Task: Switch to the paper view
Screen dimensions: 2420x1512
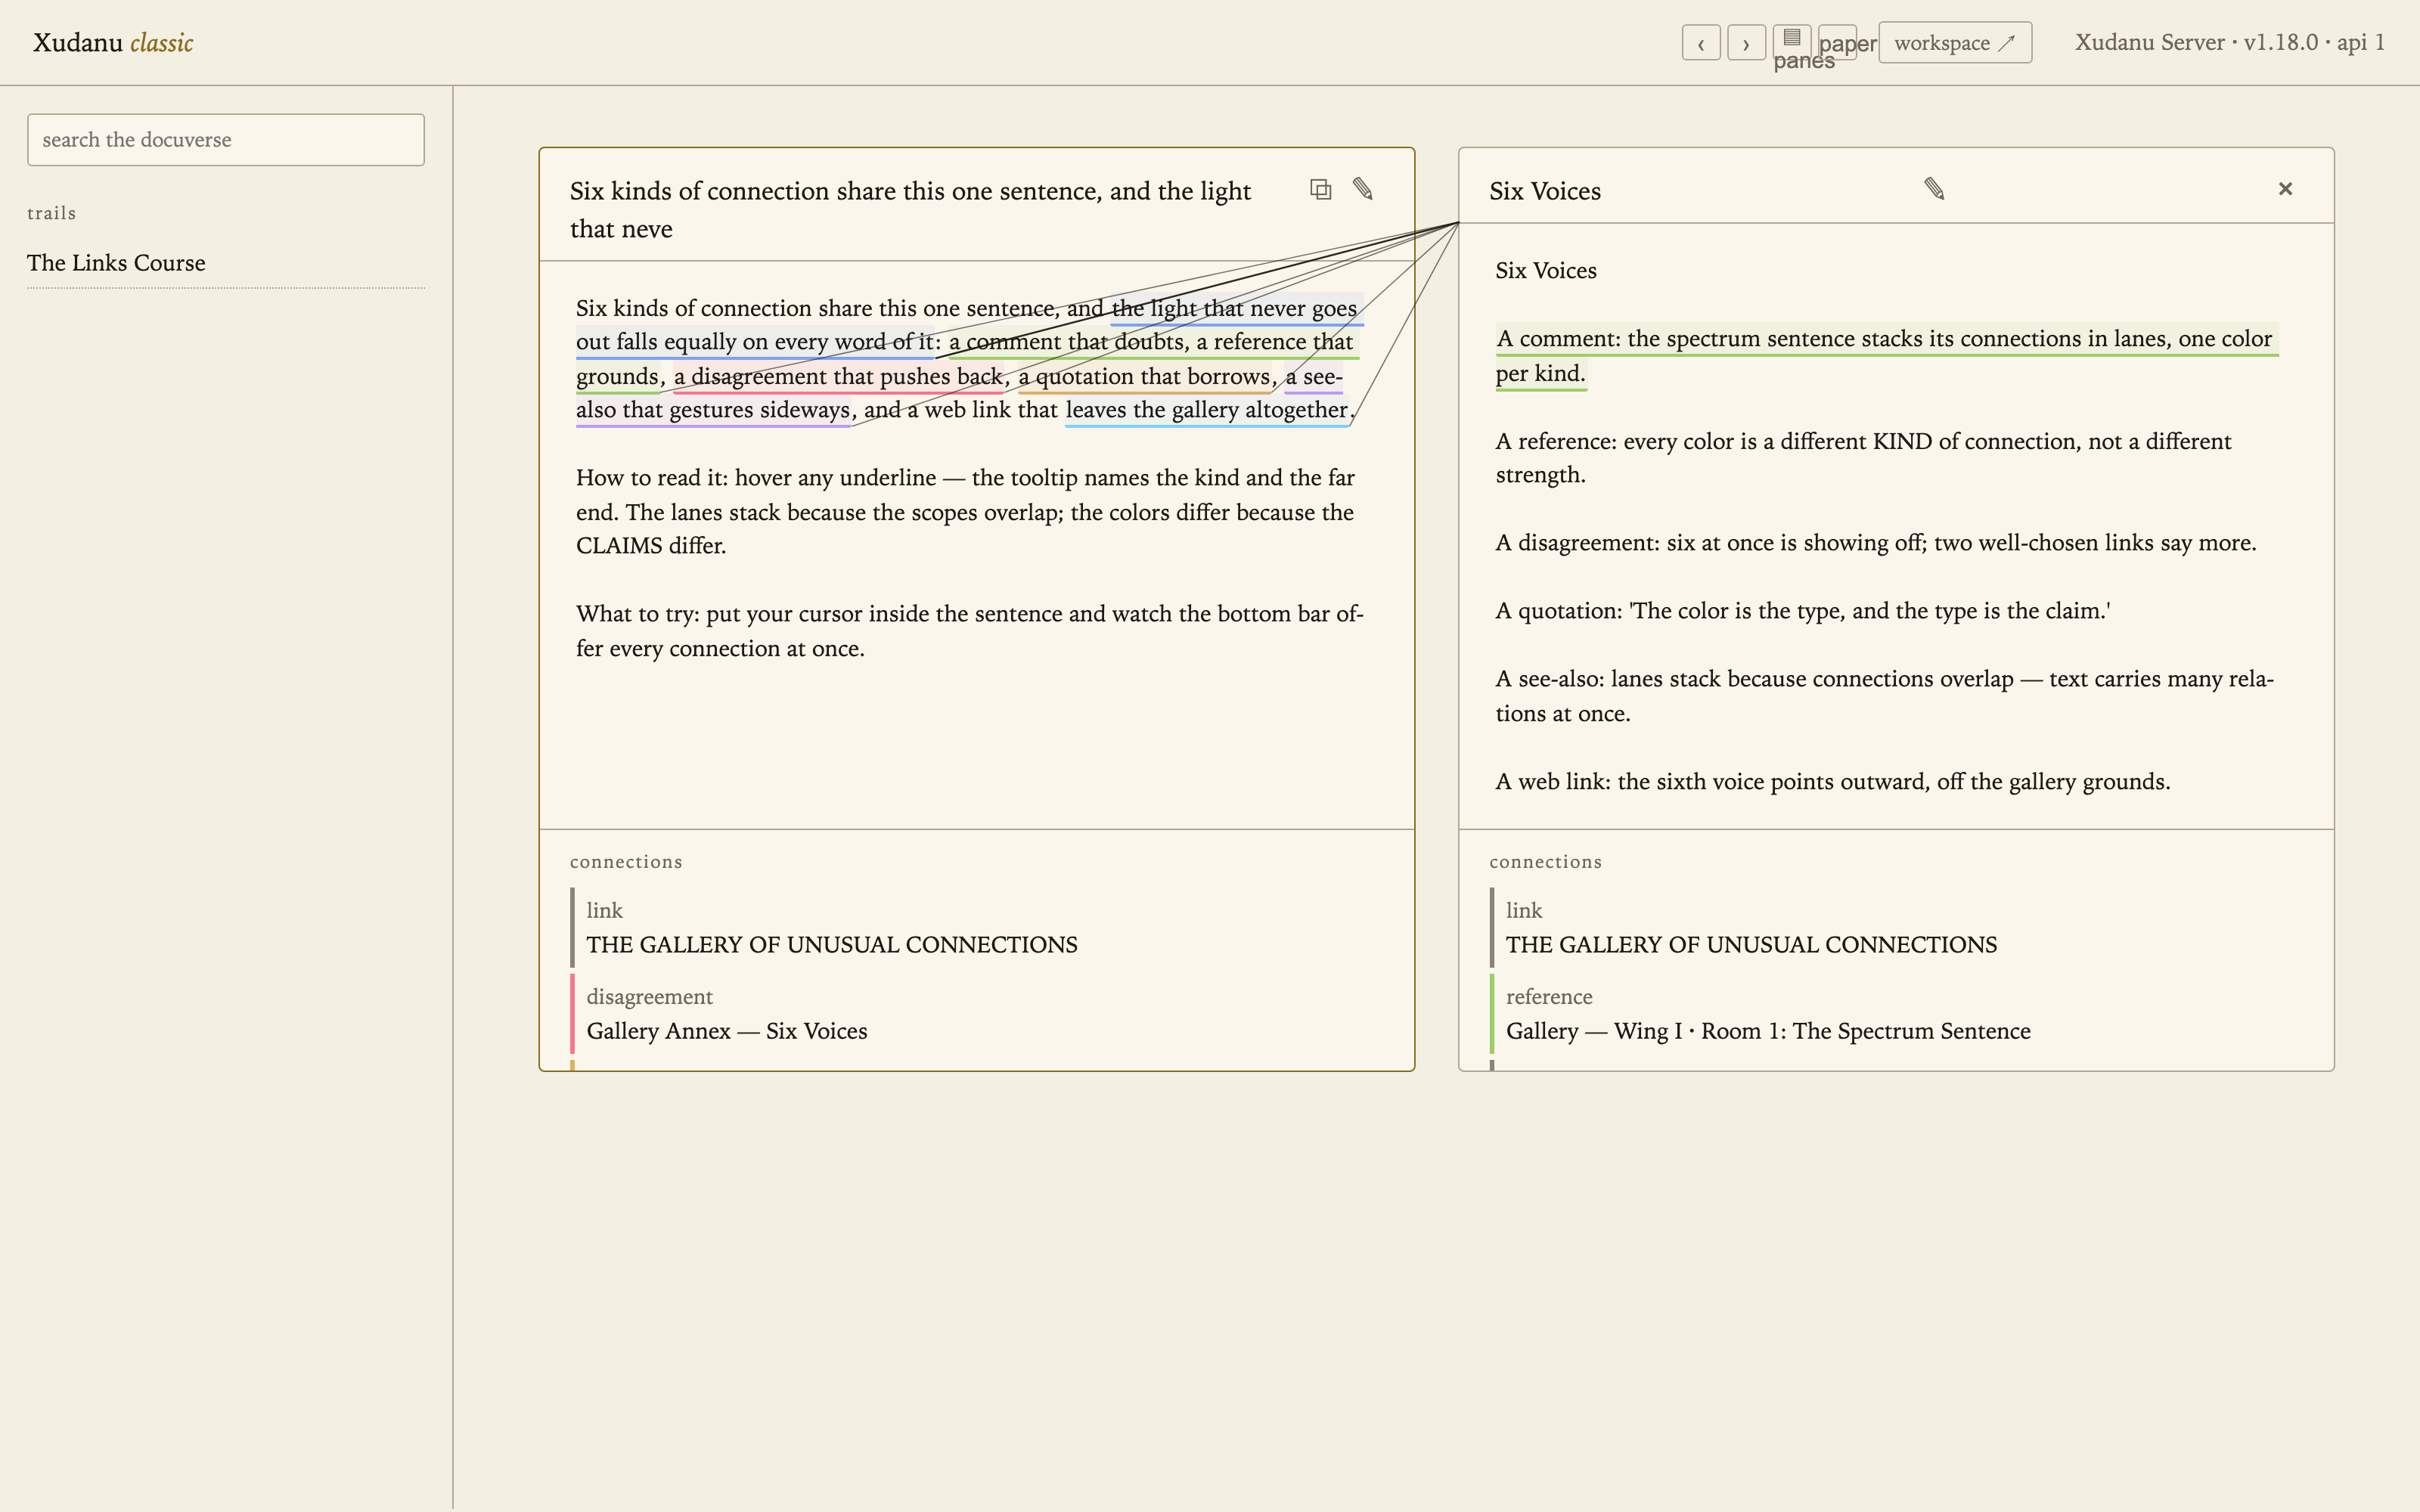Action: point(1838,43)
